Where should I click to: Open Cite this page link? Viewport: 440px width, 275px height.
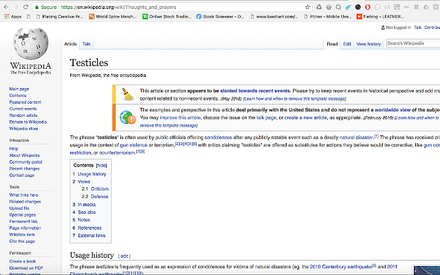click(22, 241)
